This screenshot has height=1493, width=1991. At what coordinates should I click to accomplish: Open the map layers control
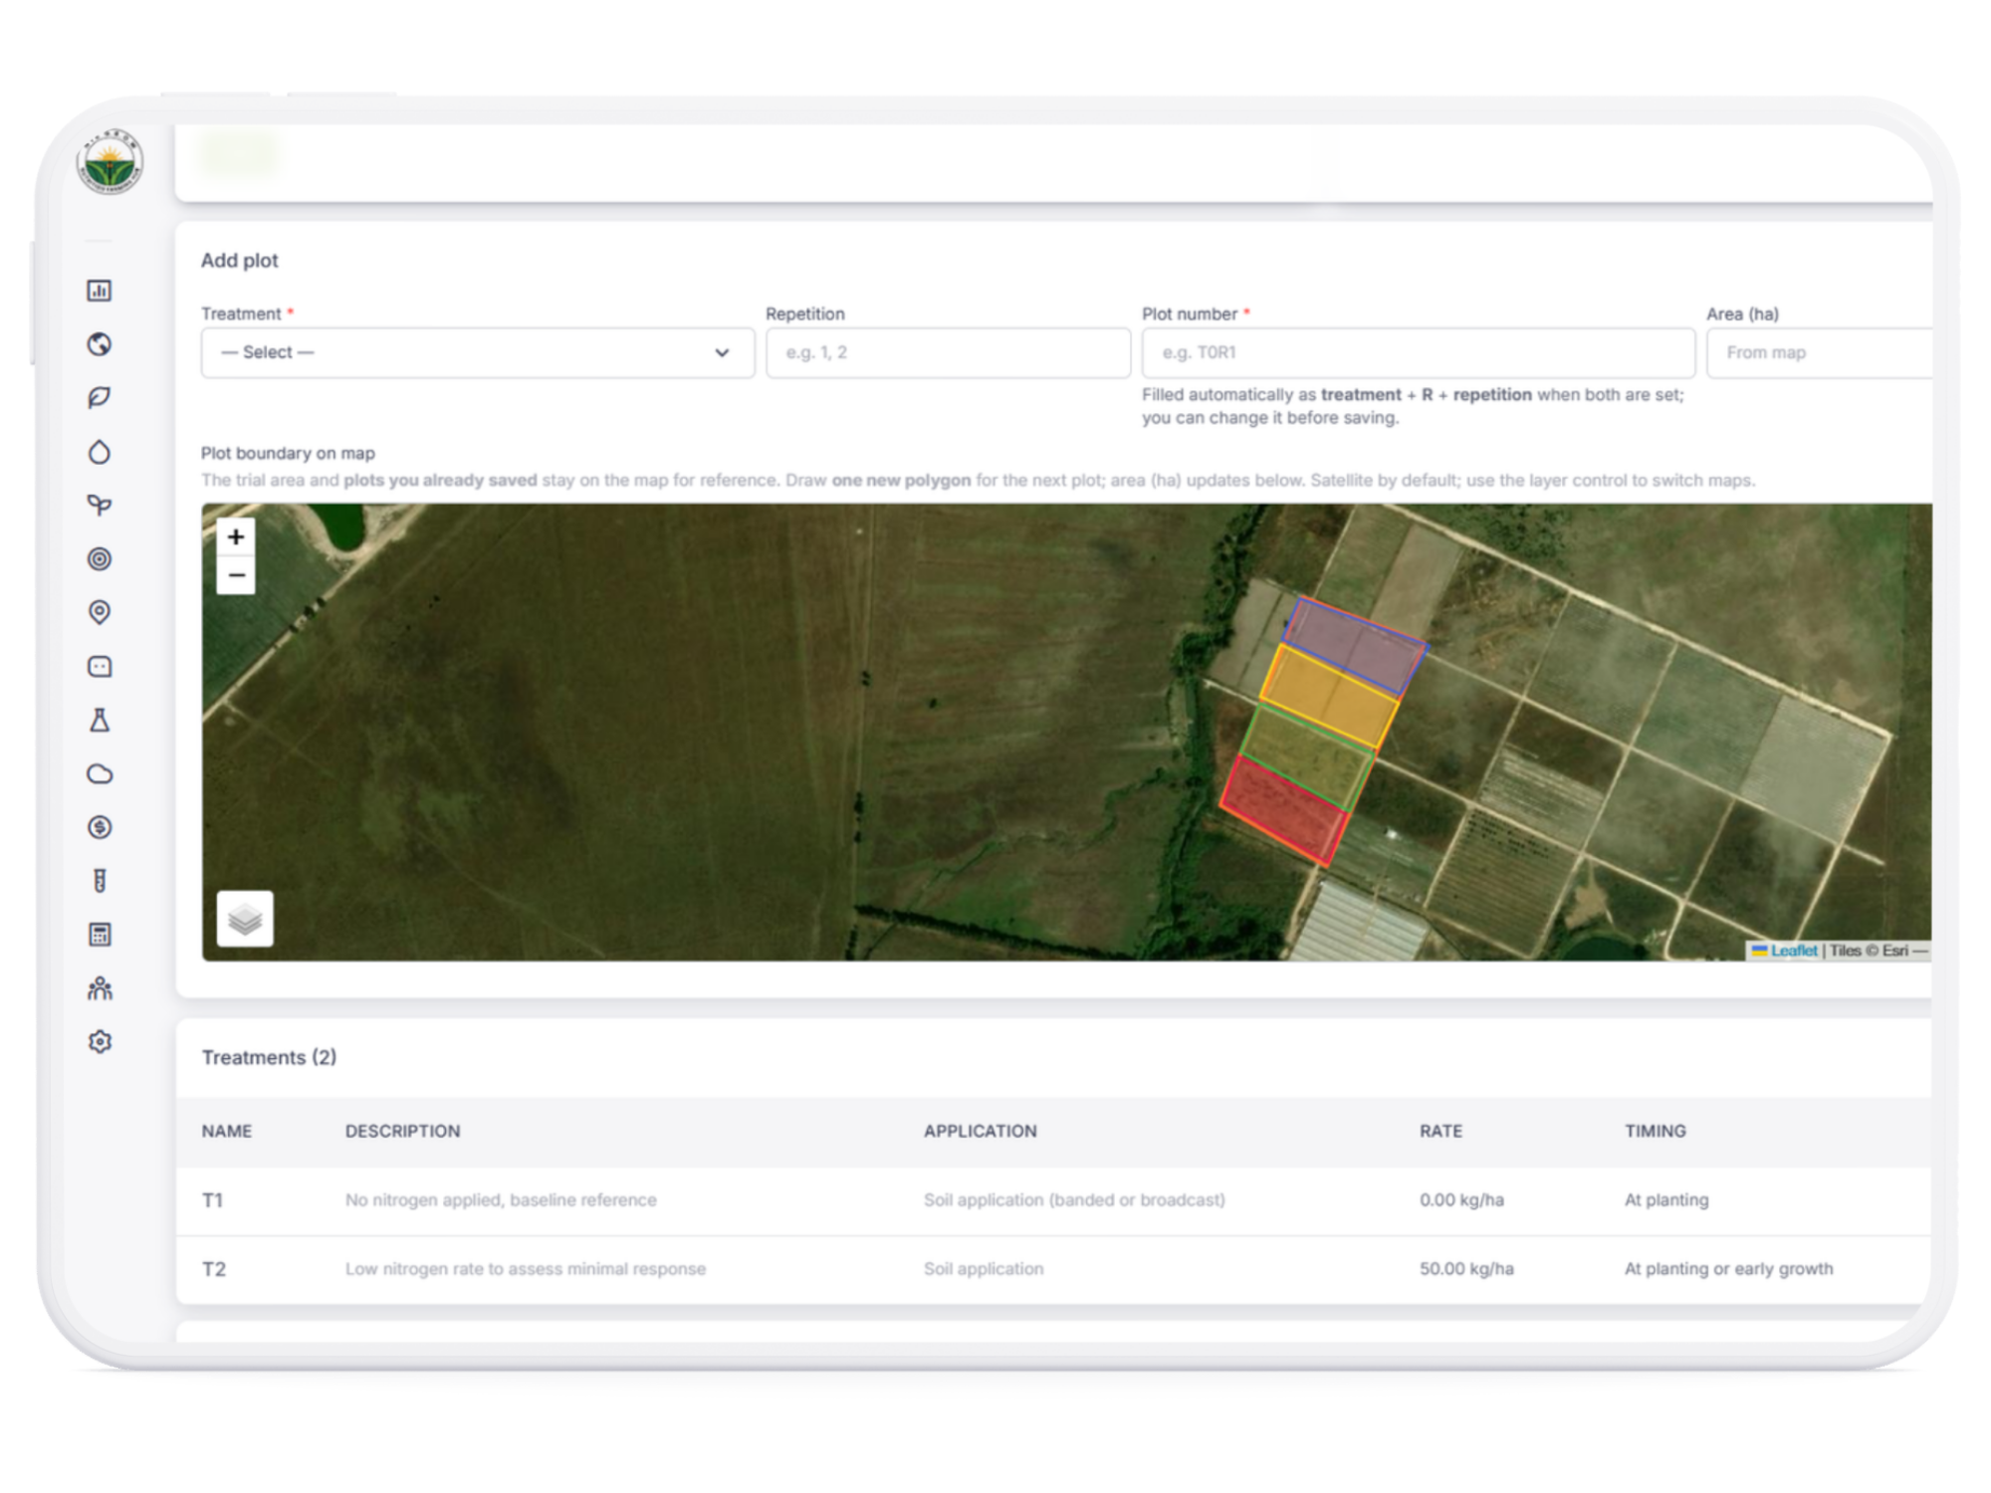[245, 919]
